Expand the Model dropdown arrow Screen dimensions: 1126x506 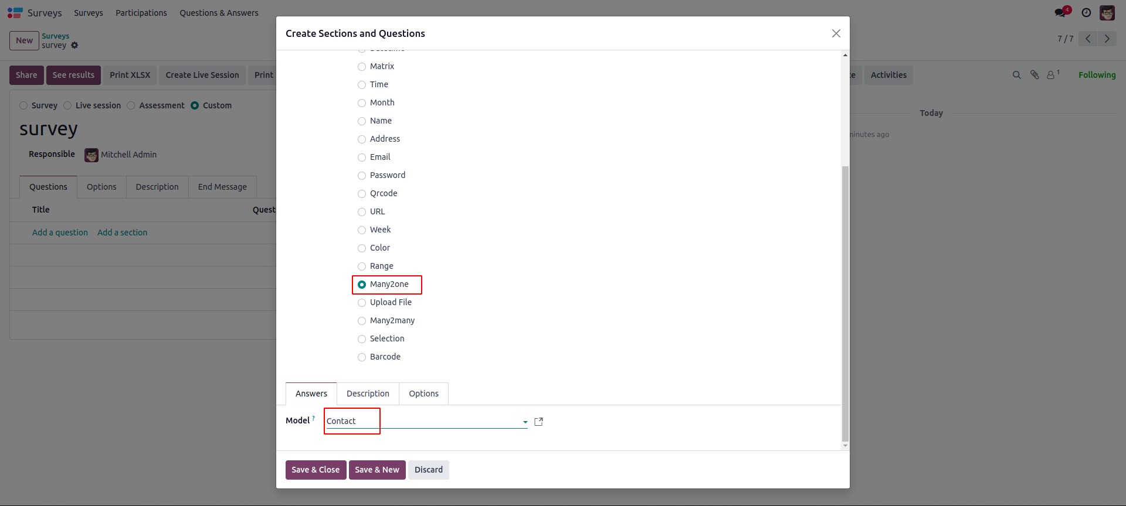click(x=525, y=422)
